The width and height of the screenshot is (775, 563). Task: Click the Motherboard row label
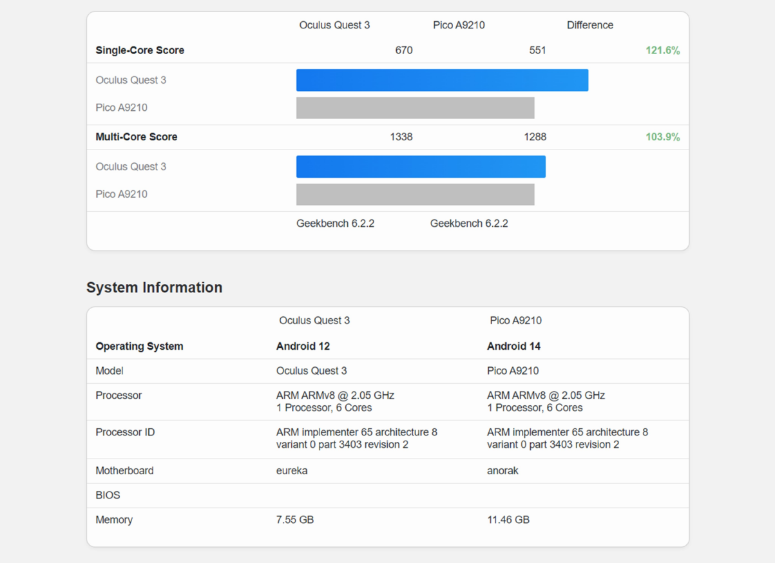124,470
